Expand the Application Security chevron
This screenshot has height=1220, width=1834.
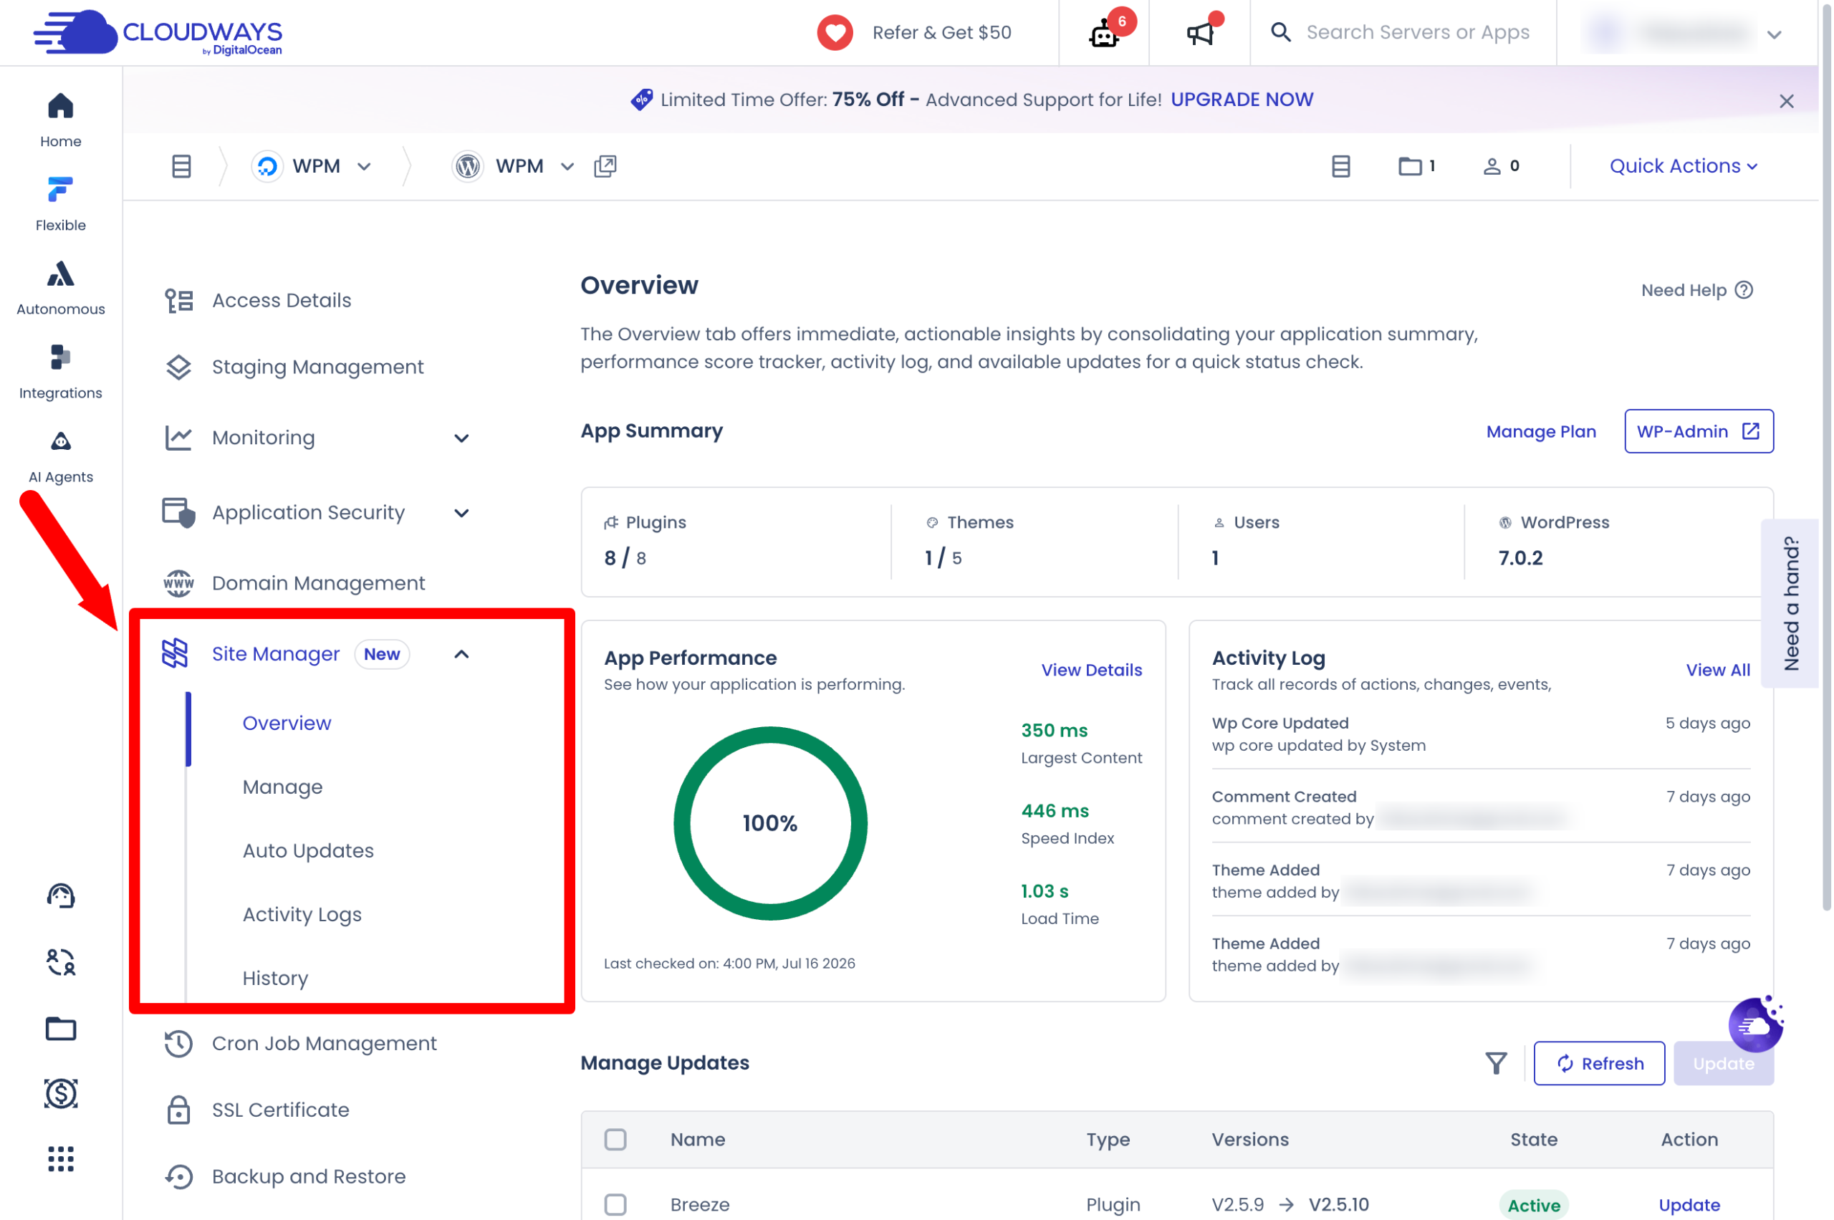pos(461,513)
